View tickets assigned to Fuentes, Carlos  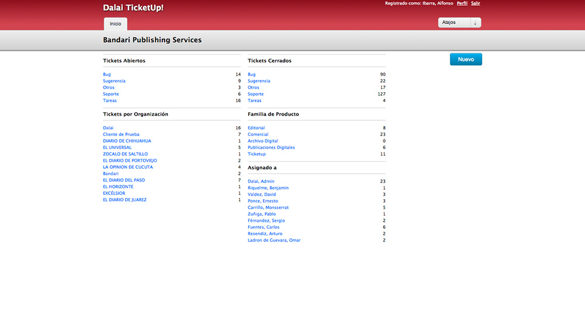[x=264, y=227]
